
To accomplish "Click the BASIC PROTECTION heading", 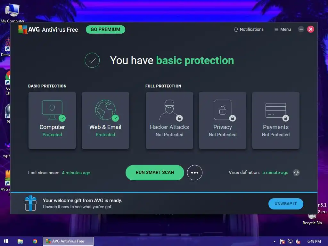I will [47, 86].
